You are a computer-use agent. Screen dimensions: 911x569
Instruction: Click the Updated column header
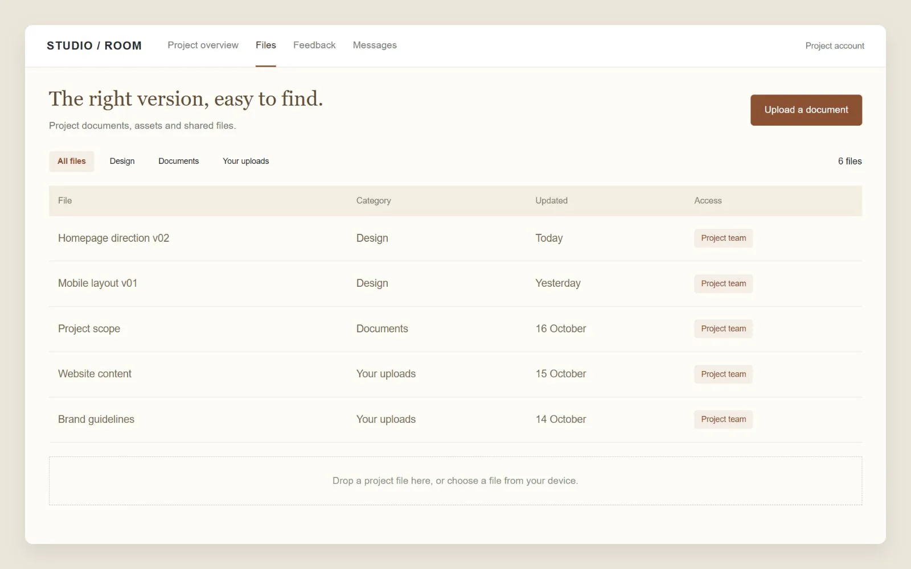551,200
